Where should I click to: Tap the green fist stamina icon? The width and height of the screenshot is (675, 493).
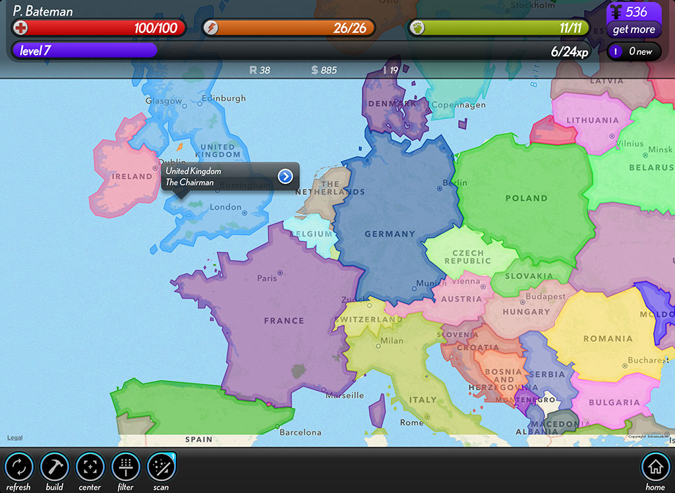417,28
